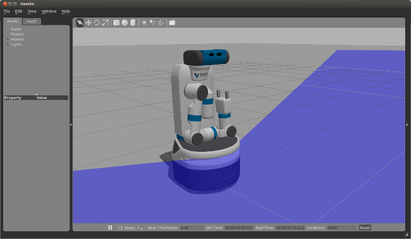The image size is (411, 239).
Task: Click the "Real Time Factor:" label
Action: pyautogui.click(x=163, y=228)
